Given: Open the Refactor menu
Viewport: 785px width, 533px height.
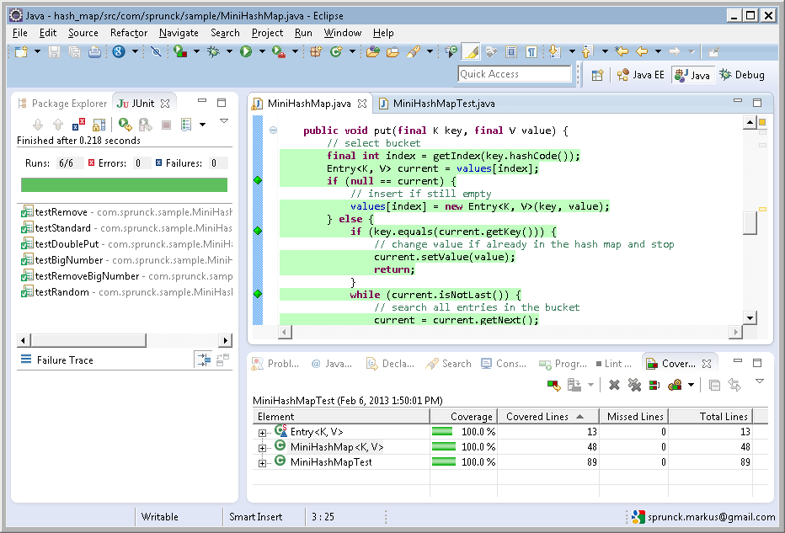Looking at the screenshot, I should click(x=129, y=33).
